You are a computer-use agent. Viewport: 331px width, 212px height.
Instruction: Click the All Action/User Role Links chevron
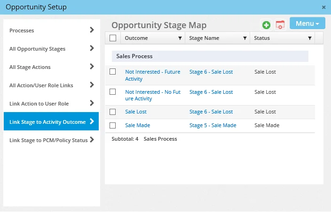(x=92, y=85)
